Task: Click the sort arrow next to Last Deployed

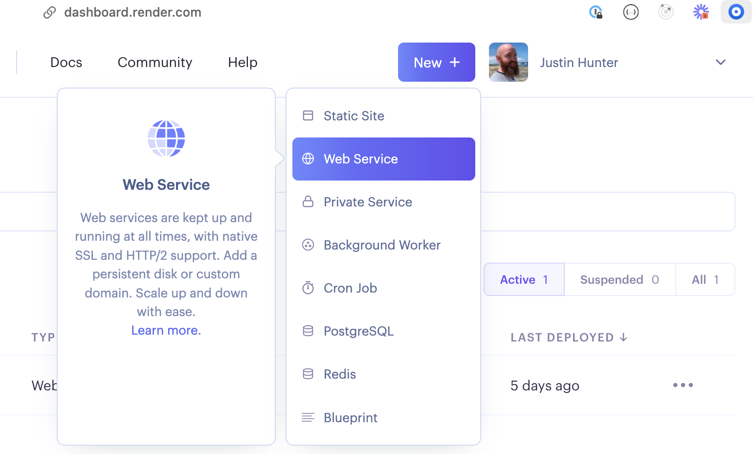Action: (x=623, y=337)
